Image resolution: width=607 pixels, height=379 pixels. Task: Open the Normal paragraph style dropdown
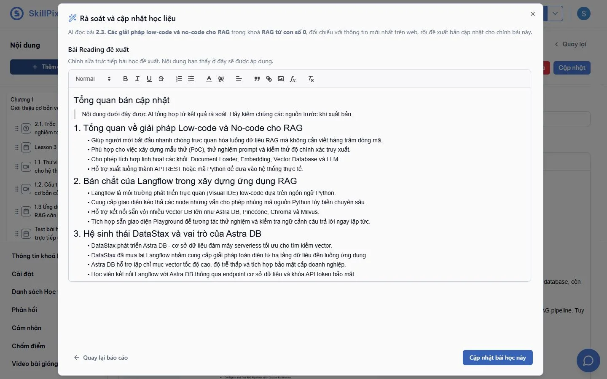93,79
